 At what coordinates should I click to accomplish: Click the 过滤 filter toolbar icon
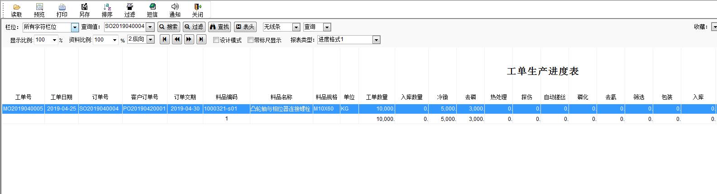coord(130,10)
